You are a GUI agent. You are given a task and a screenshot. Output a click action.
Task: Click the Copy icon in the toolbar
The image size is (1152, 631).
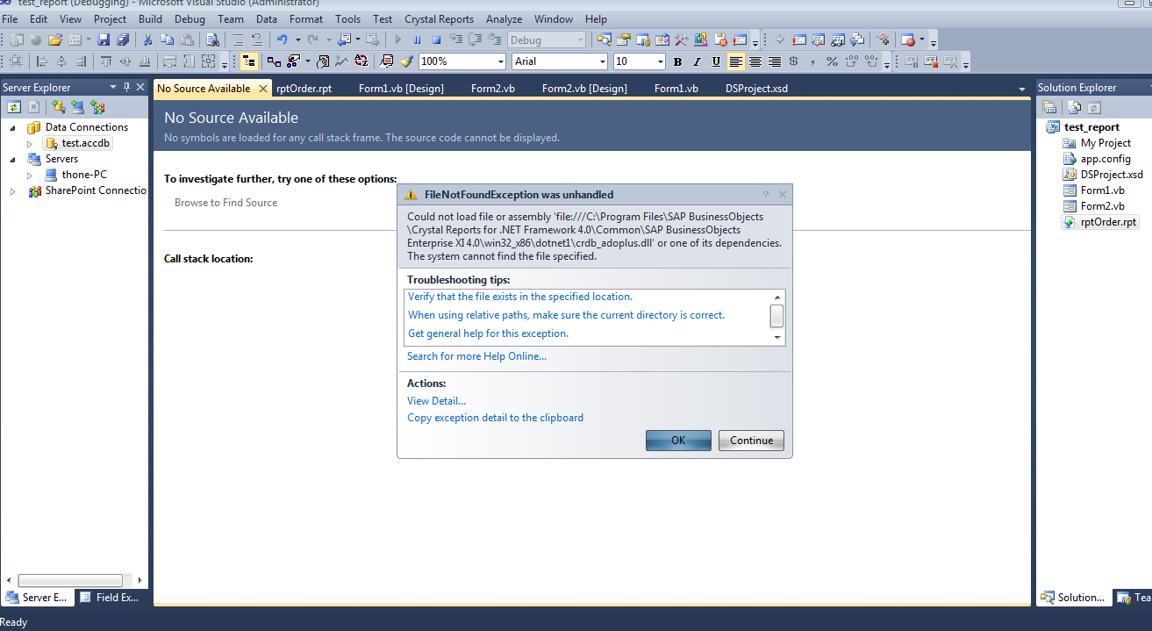pyautogui.click(x=166, y=39)
